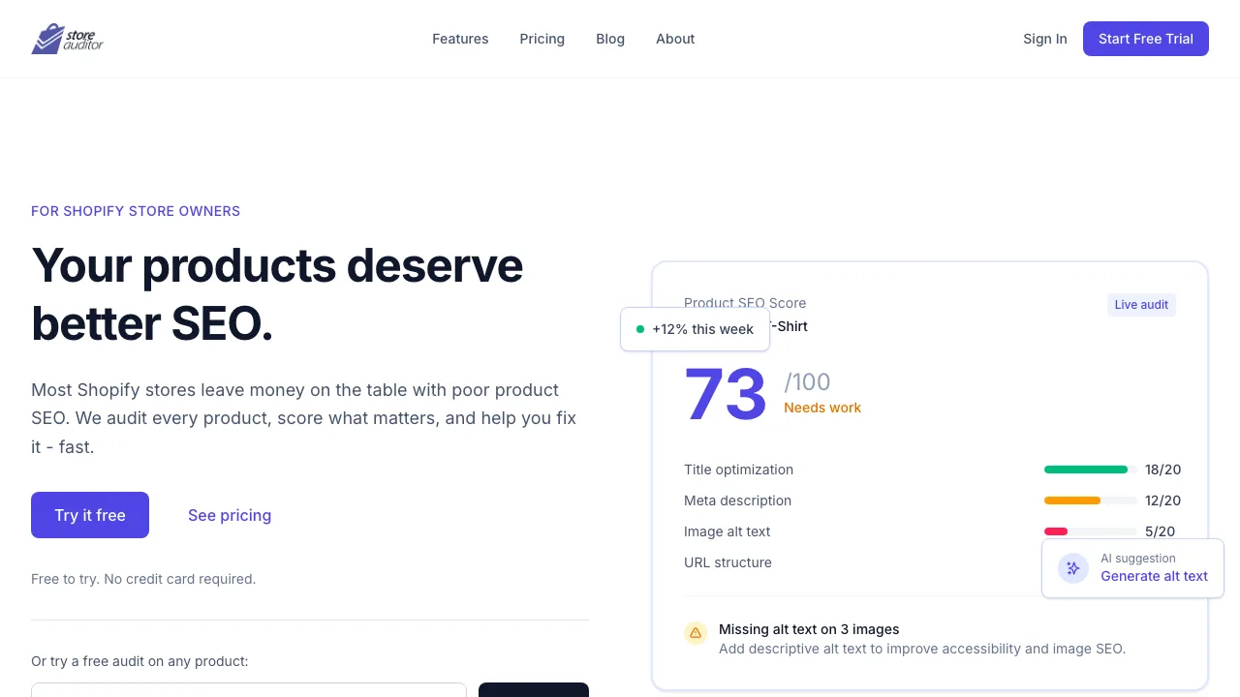Select Generate alt text in the AI suggestion
Image resolution: width=1240 pixels, height=697 pixels.
click(1154, 576)
